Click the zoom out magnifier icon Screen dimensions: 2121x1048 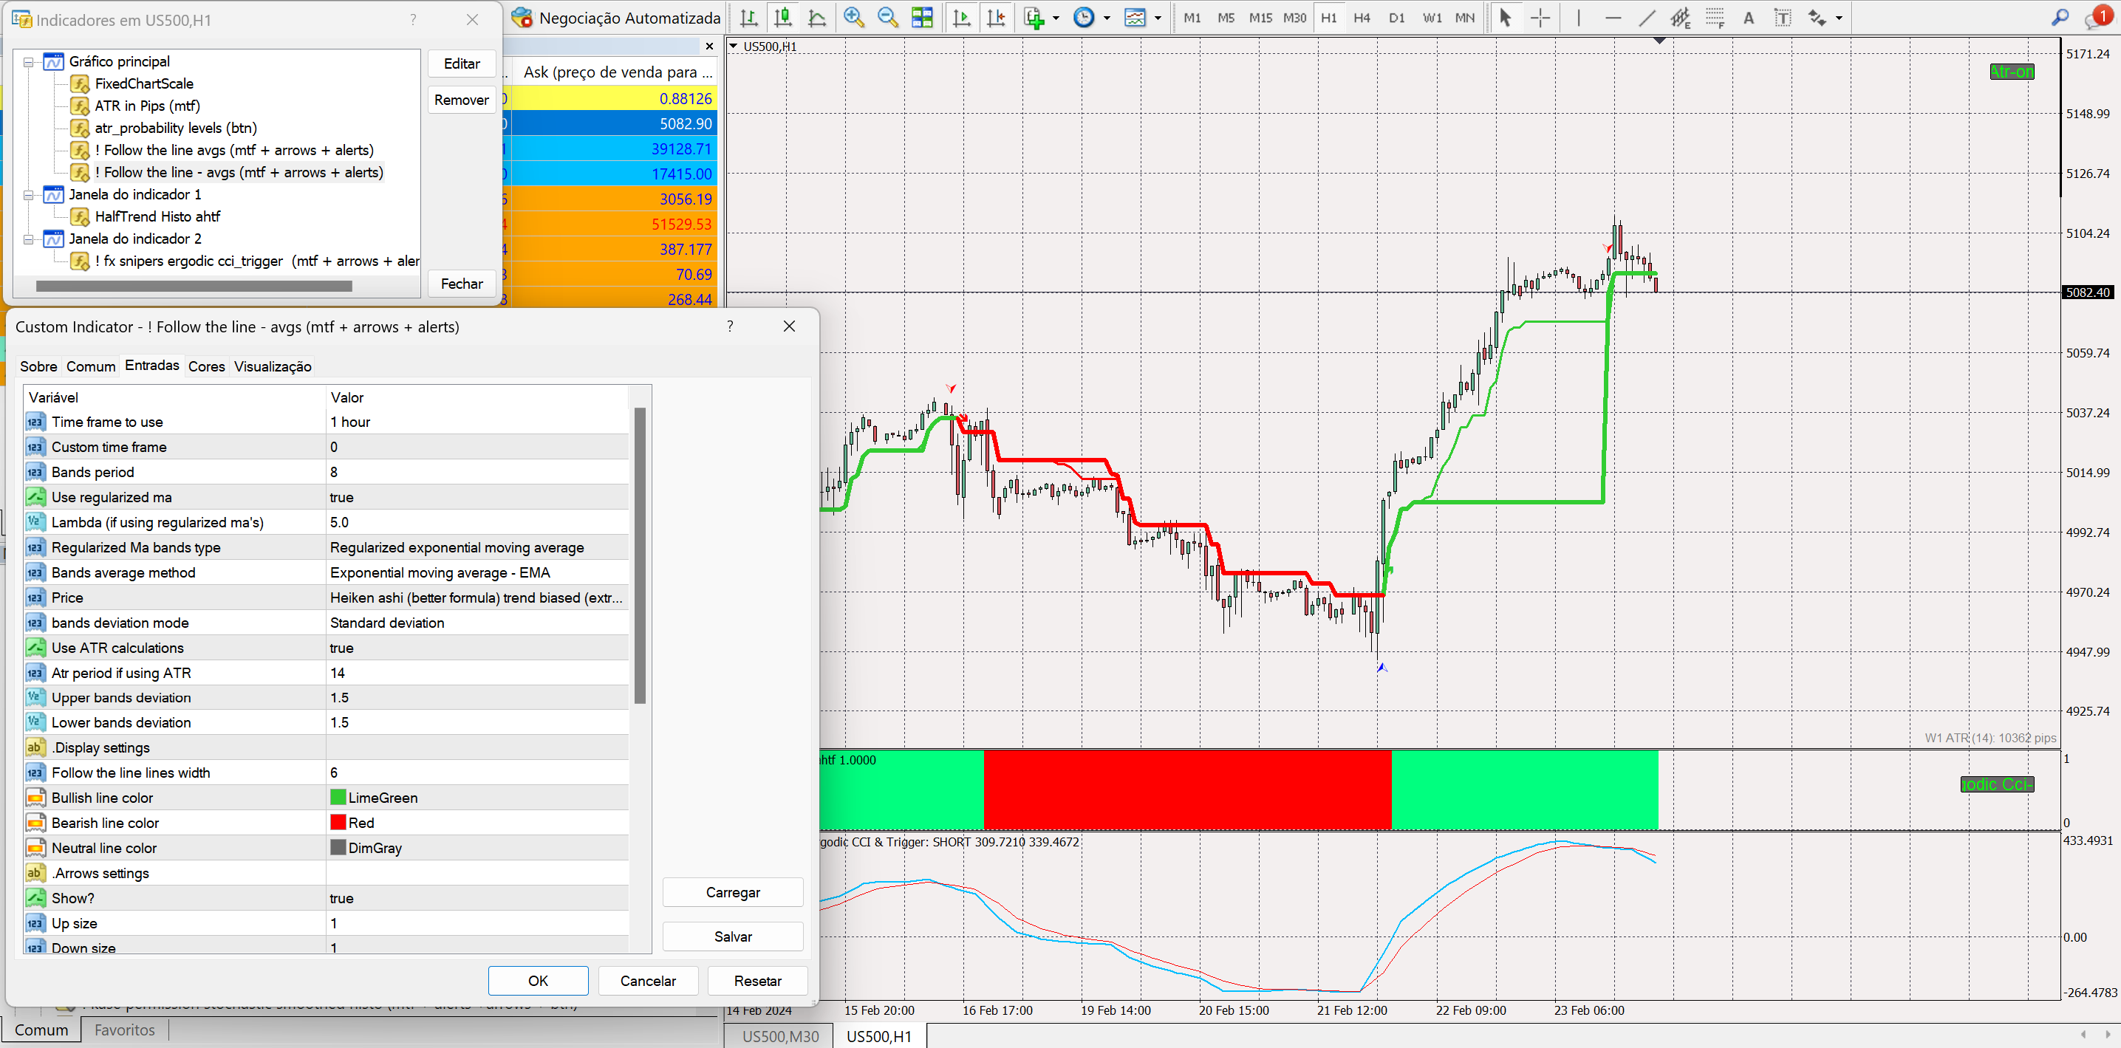(887, 17)
